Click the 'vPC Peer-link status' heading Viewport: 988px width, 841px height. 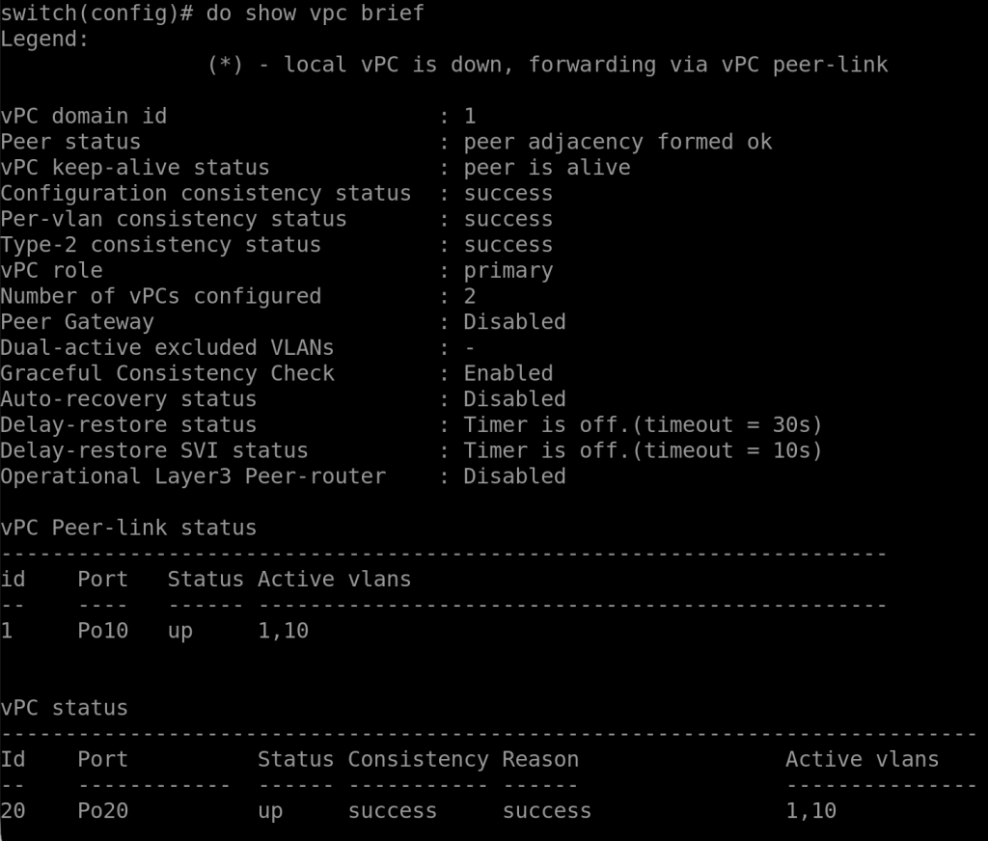(128, 528)
